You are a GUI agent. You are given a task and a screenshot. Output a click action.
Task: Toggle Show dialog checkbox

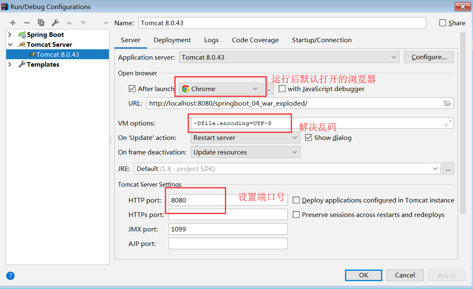coord(308,137)
